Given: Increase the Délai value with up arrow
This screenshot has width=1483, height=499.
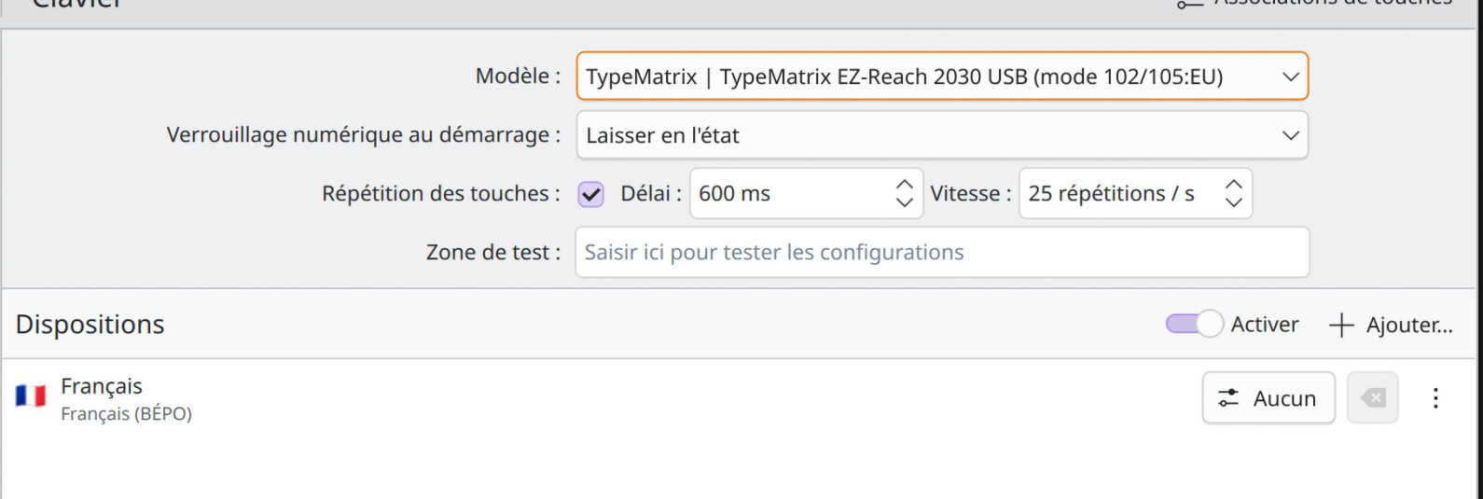Looking at the screenshot, I should (904, 185).
